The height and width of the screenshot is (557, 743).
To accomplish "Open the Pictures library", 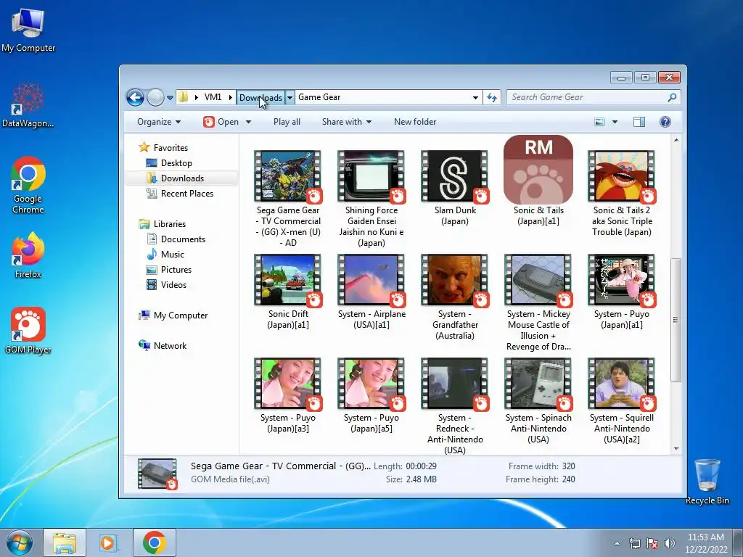I will (176, 270).
